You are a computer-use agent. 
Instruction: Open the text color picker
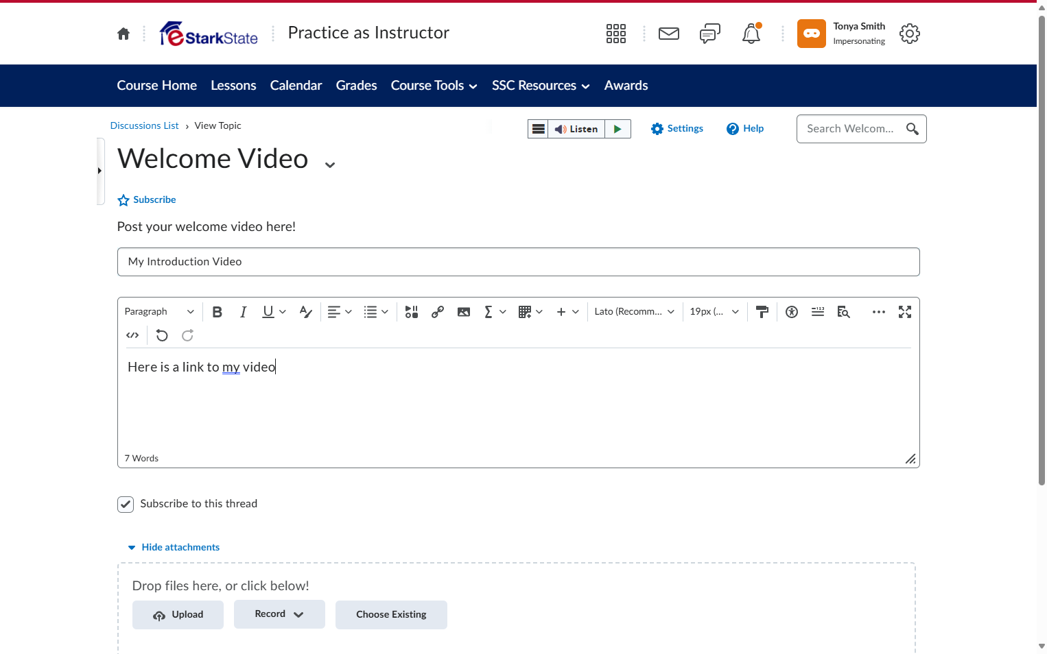[x=306, y=312]
